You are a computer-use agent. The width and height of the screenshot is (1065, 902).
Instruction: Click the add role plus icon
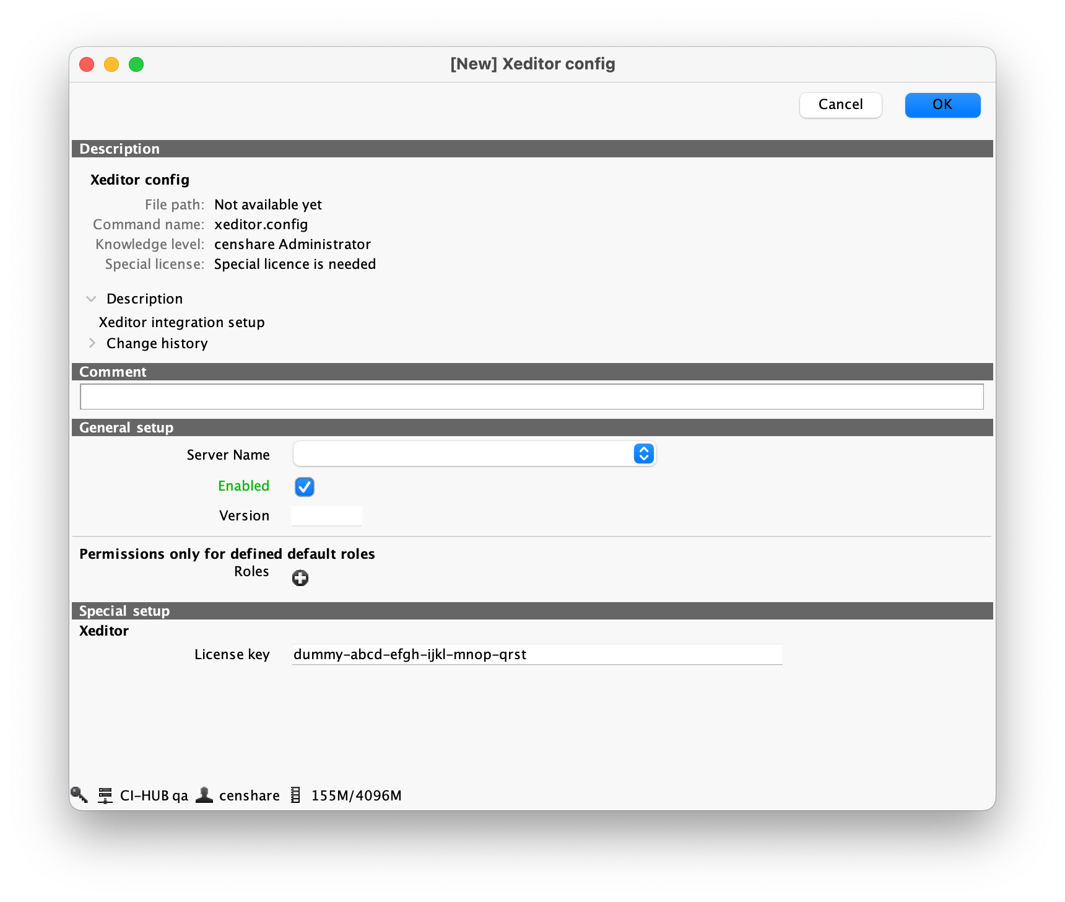pos(300,578)
